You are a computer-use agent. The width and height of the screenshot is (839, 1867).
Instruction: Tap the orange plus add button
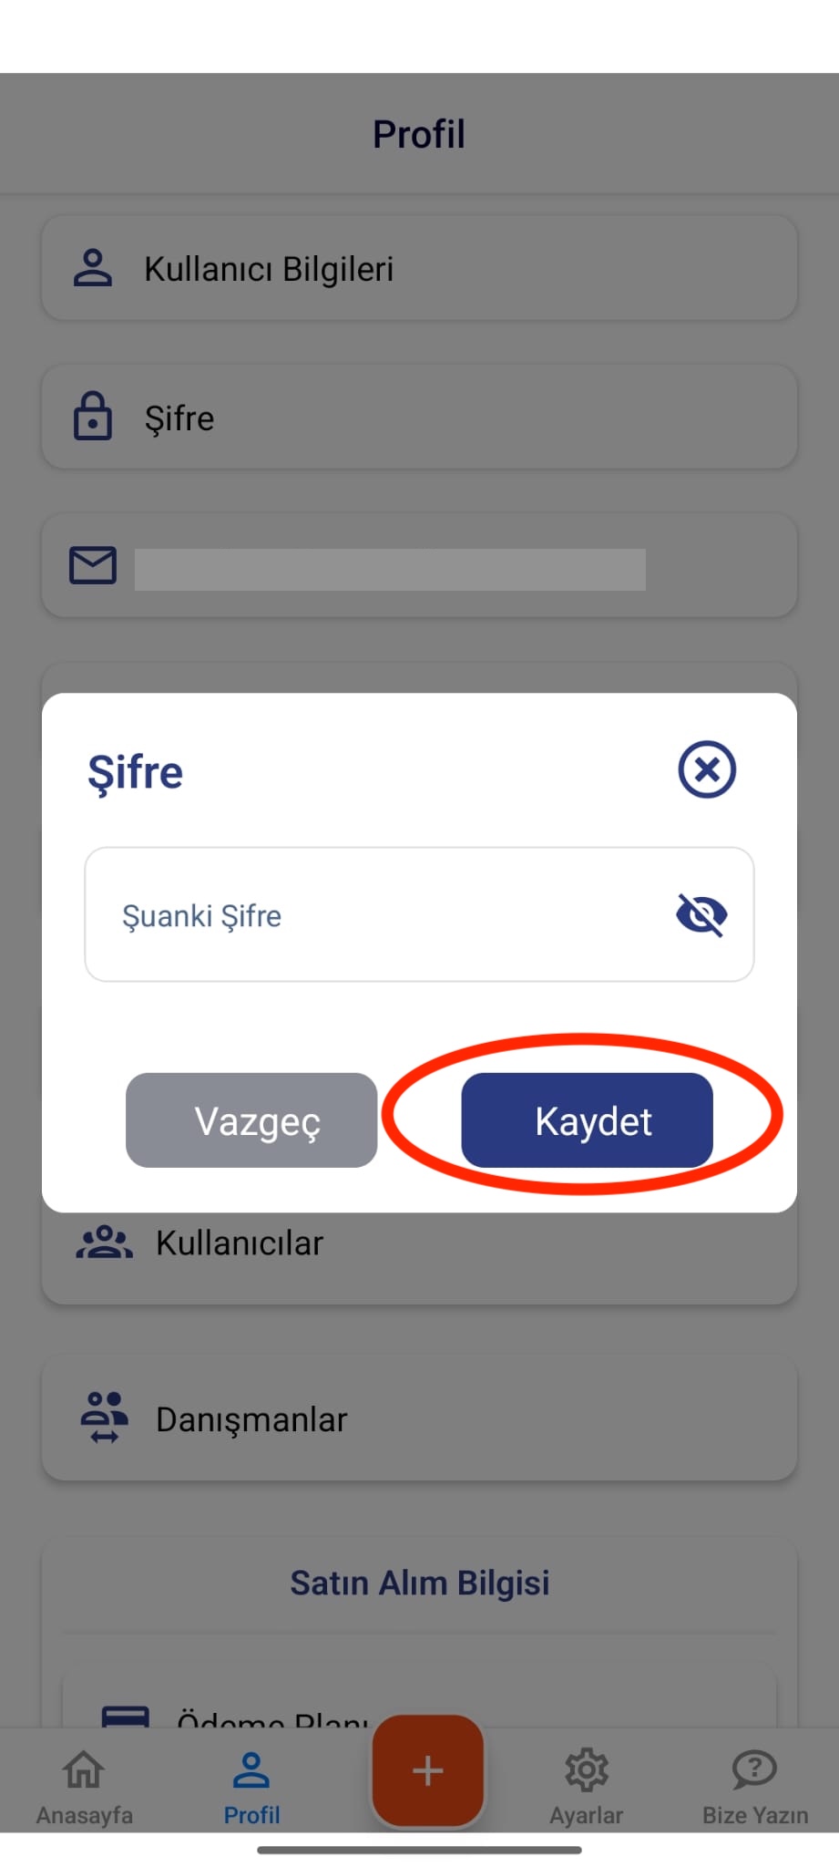point(427,1770)
